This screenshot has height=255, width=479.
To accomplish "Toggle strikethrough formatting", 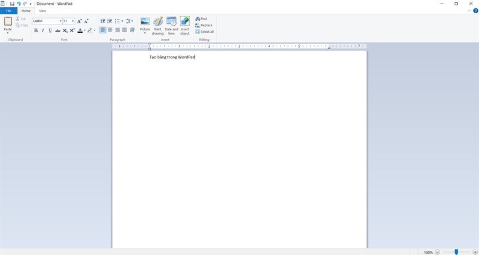I will click(x=57, y=30).
